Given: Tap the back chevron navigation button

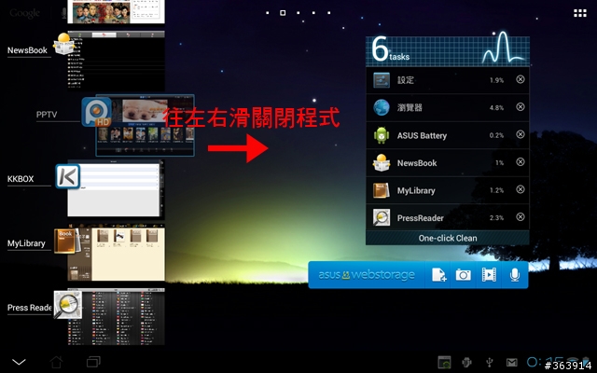Looking at the screenshot, I should (19, 362).
